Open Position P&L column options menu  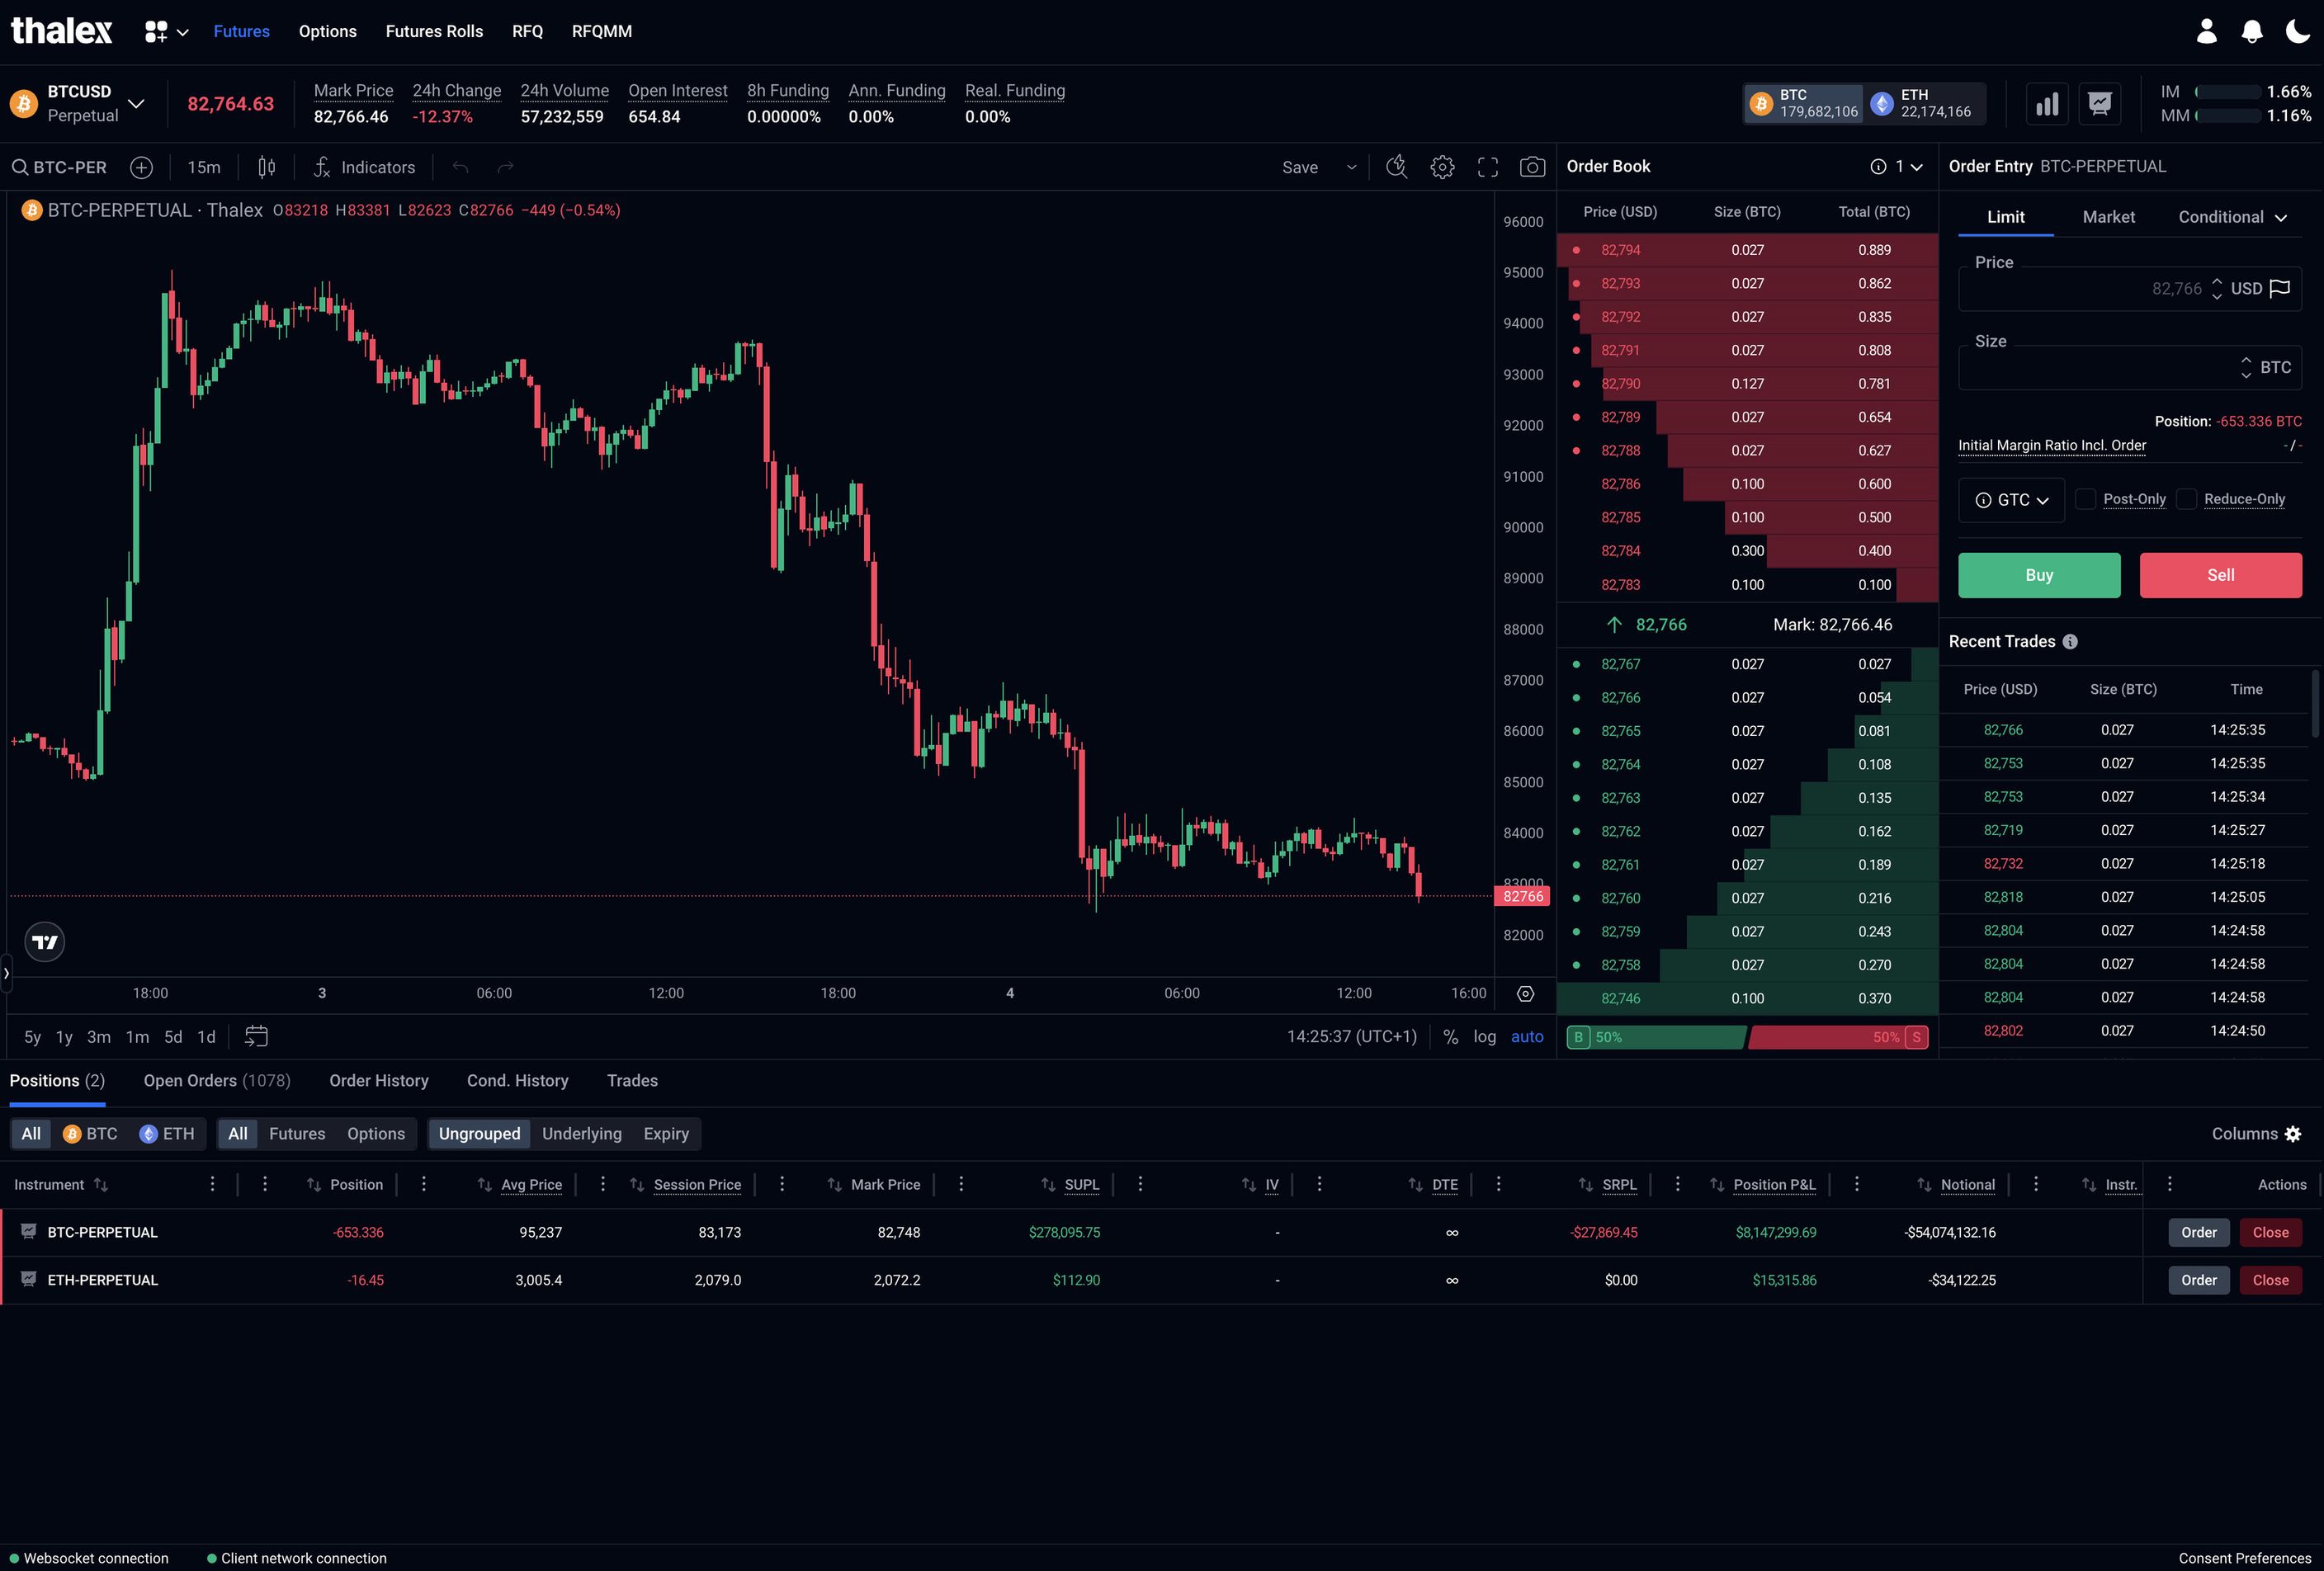[x=1857, y=1184]
